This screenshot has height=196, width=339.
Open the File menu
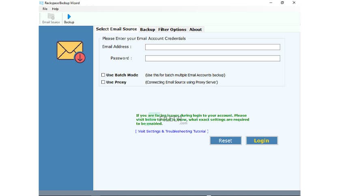pos(45,9)
